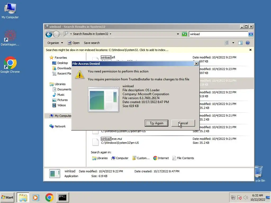This screenshot has height=203, width=271.
Task: Search again in Libraries
Action: [100, 158]
